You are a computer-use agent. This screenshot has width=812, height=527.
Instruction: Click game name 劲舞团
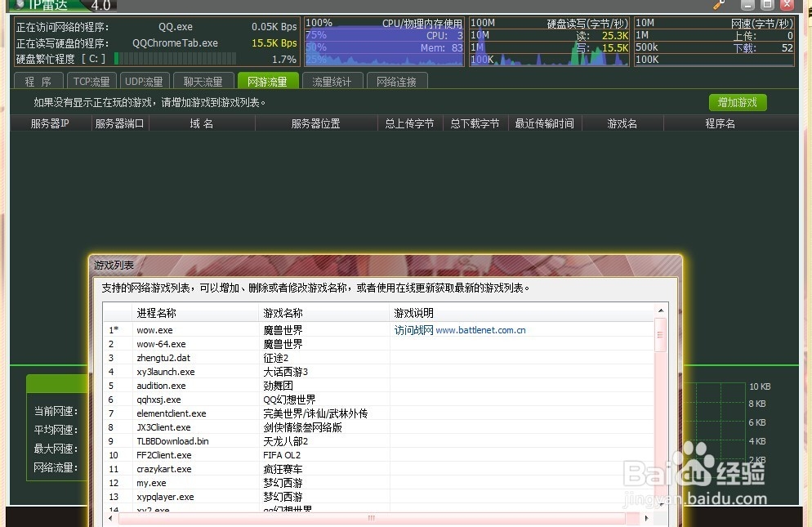[x=278, y=386]
